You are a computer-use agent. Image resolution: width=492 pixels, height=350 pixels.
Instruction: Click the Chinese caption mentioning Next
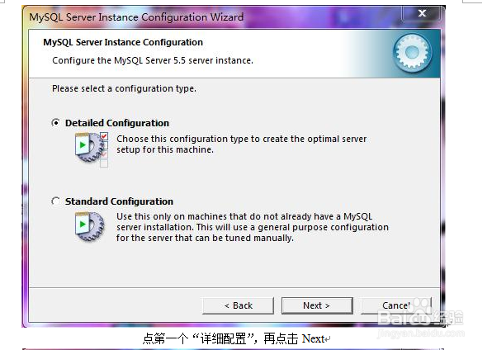(236, 338)
